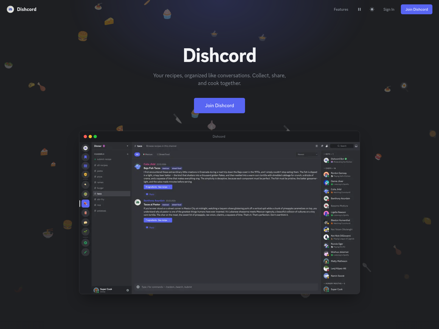Toggle the member list icon in app header
This screenshot has height=329, width=439.
(x=327, y=146)
